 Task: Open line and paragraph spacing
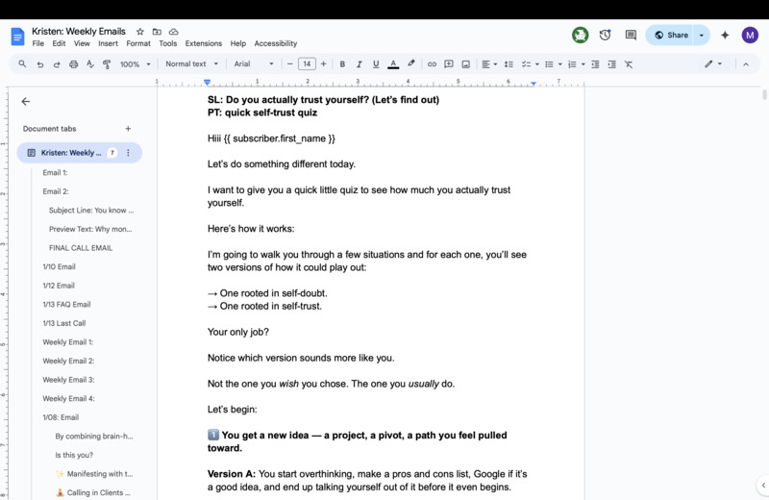[509, 64]
